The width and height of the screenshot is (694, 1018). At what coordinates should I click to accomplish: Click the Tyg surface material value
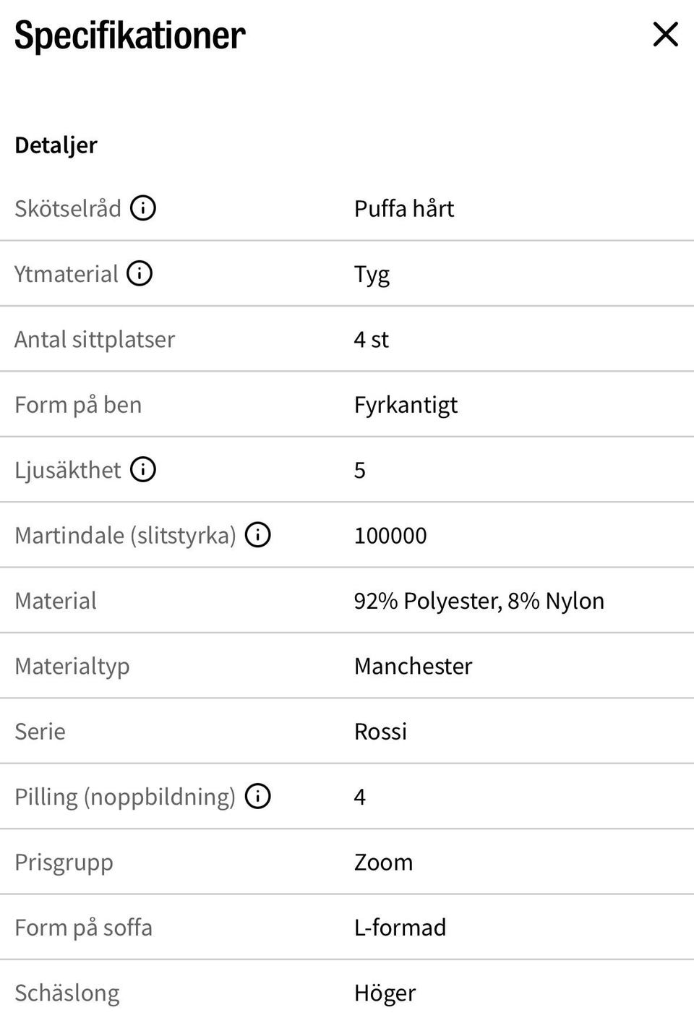coord(372,275)
